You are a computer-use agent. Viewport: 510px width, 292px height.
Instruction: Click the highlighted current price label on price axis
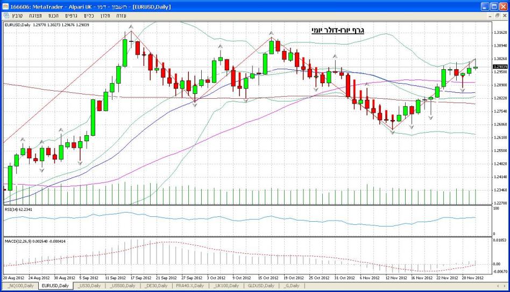point(500,67)
